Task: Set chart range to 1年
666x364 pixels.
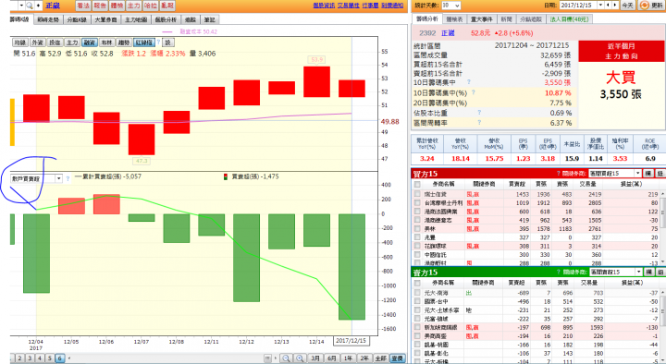Action: coord(348,358)
